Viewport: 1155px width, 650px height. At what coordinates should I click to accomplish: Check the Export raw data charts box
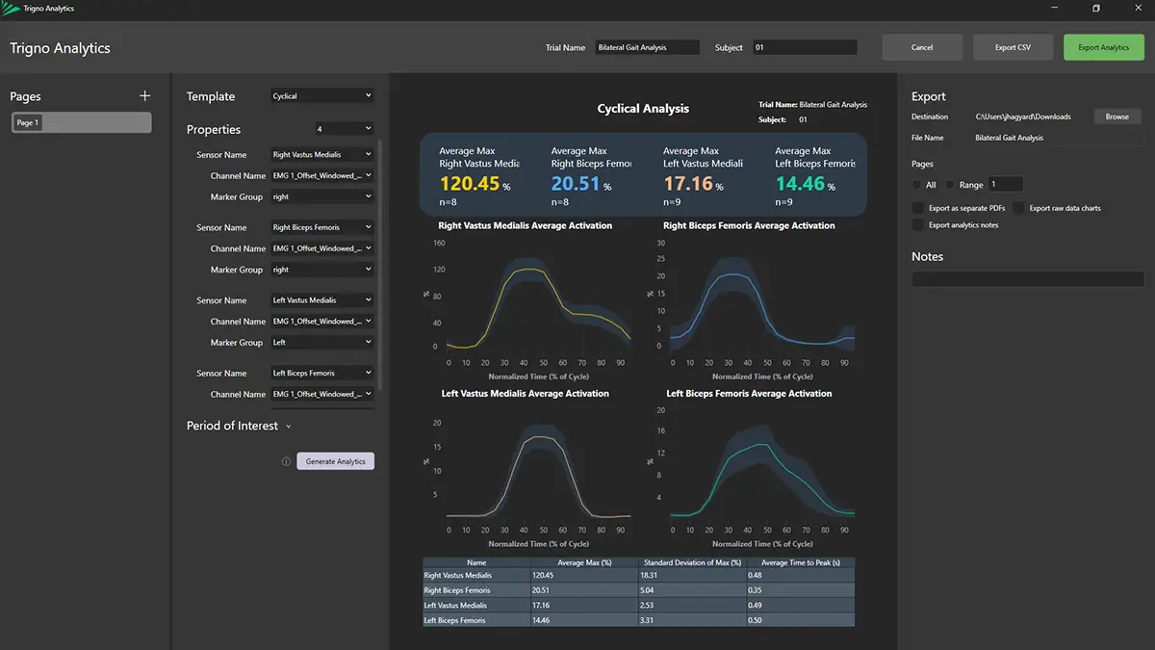coord(1018,208)
